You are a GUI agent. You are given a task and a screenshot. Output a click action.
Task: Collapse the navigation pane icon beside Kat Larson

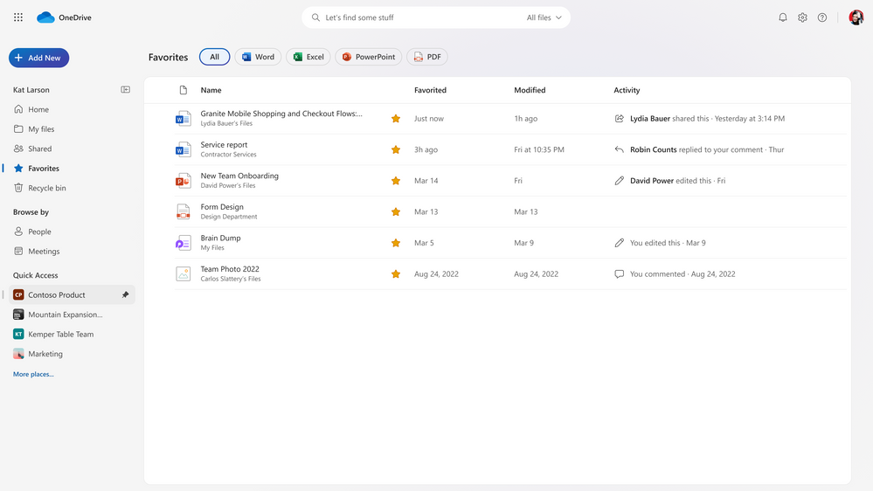(x=125, y=90)
